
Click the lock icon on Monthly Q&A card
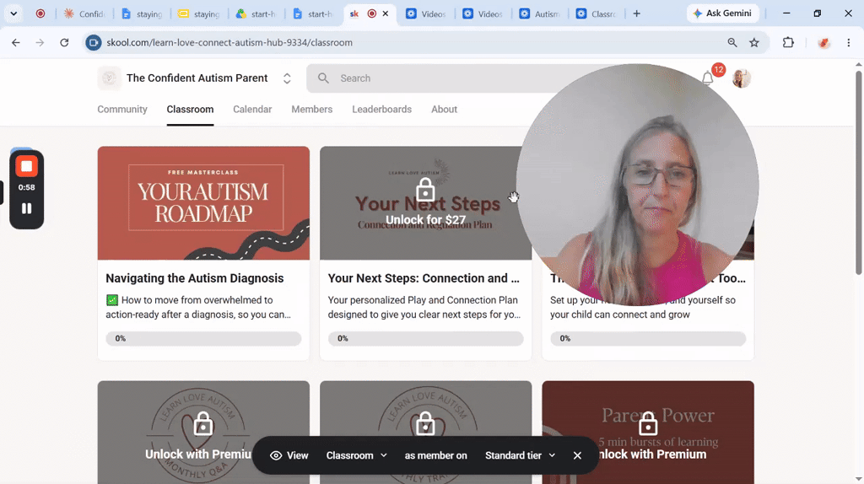(203, 424)
